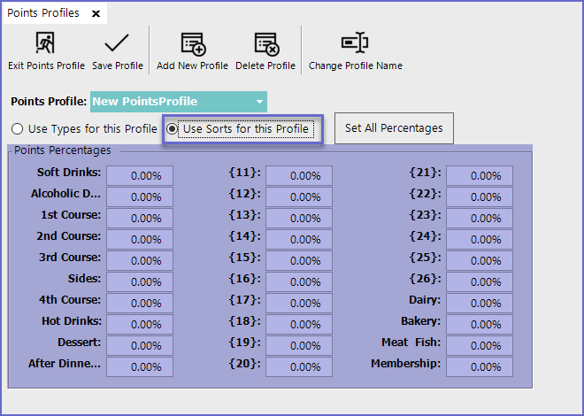Click the Exit Points Profile icon
Screen dimensions: 584x416
[45, 42]
